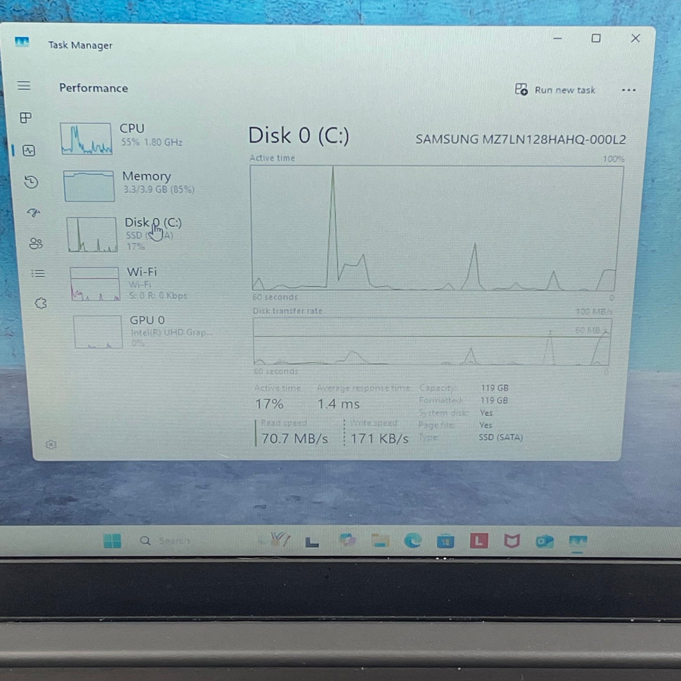Open the hamburger navigation menu
This screenshot has width=681, height=681.
24,86
